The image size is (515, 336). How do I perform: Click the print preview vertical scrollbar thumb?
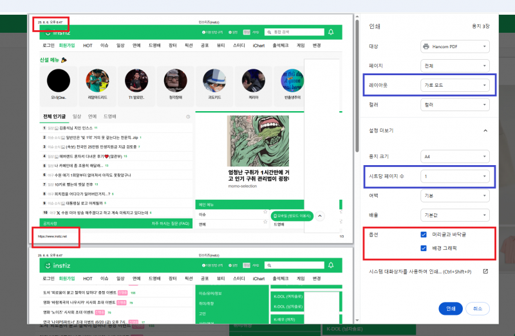(357, 86)
